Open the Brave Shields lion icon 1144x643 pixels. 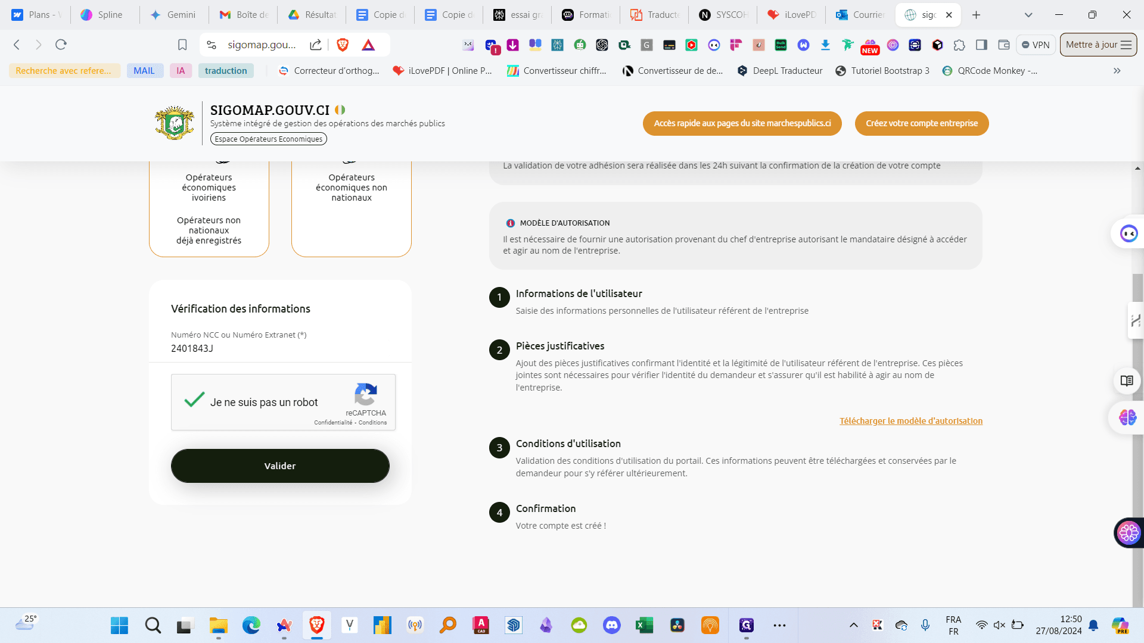343,45
